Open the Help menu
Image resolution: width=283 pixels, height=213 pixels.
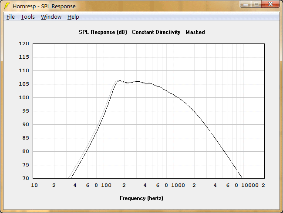click(x=73, y=17)
